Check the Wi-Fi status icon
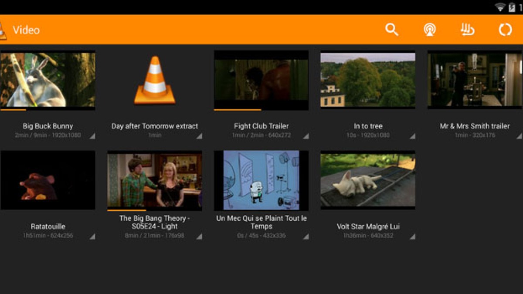The height and width of the screenshot is (294, 523). [500, 7]
